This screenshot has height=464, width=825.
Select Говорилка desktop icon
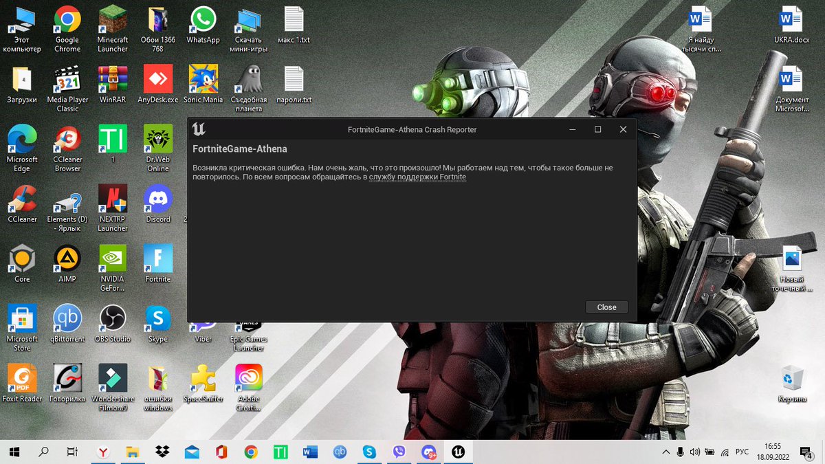click(67, 384)
